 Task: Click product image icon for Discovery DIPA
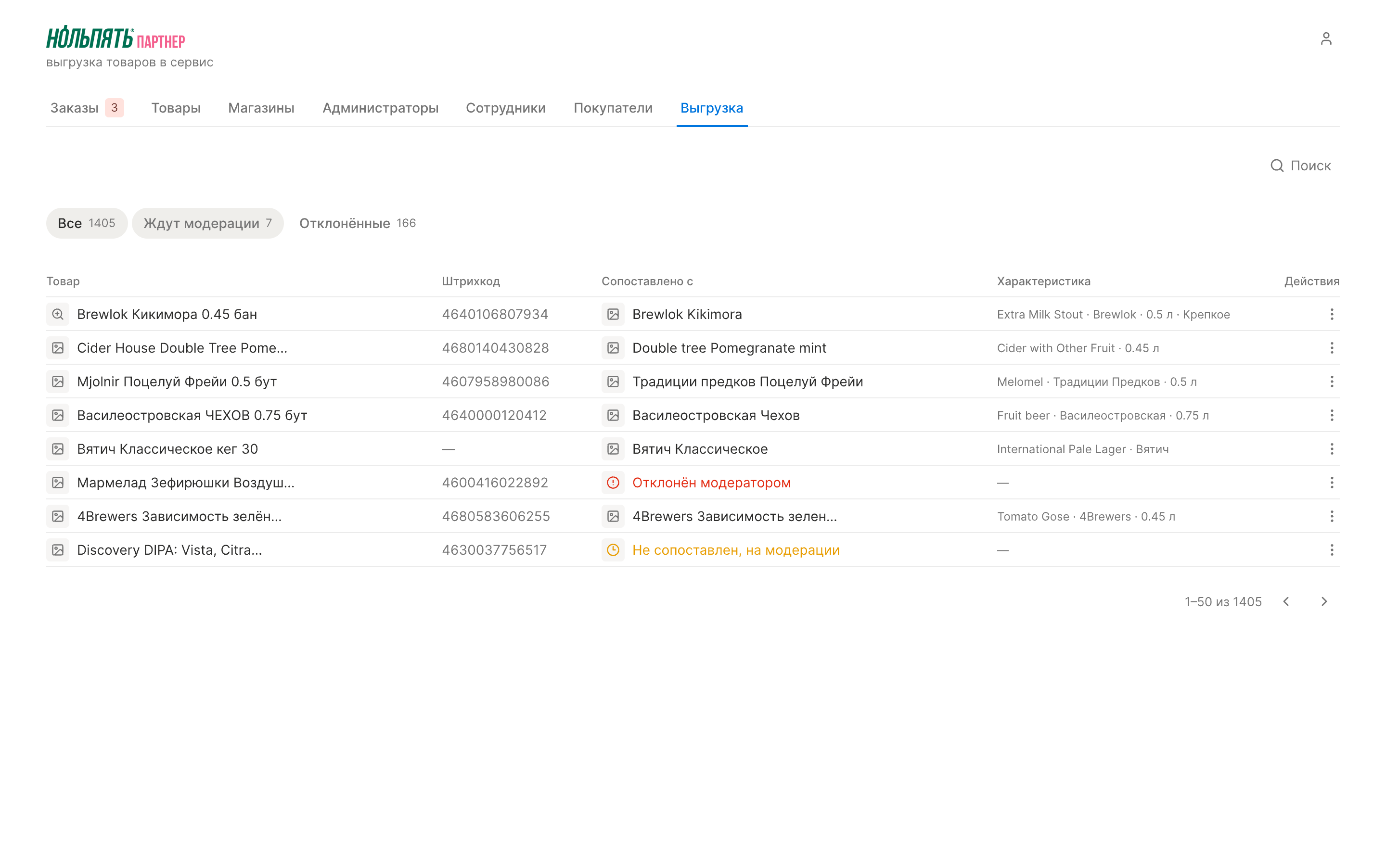pyautogui.click(x=58, y=550)
